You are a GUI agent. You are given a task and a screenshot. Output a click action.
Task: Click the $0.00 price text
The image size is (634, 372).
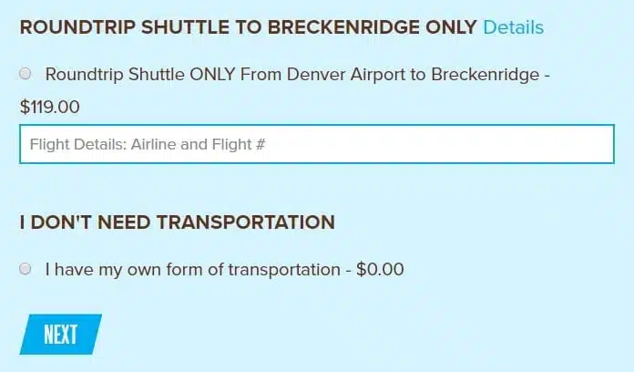380,269
